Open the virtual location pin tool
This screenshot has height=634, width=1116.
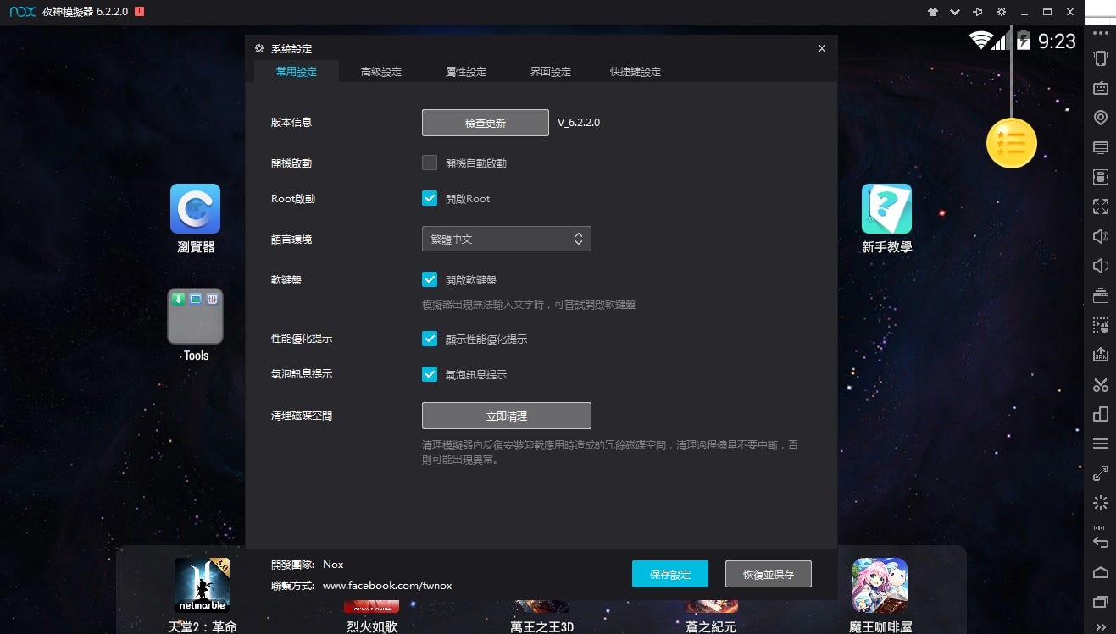coord(1101,118)
